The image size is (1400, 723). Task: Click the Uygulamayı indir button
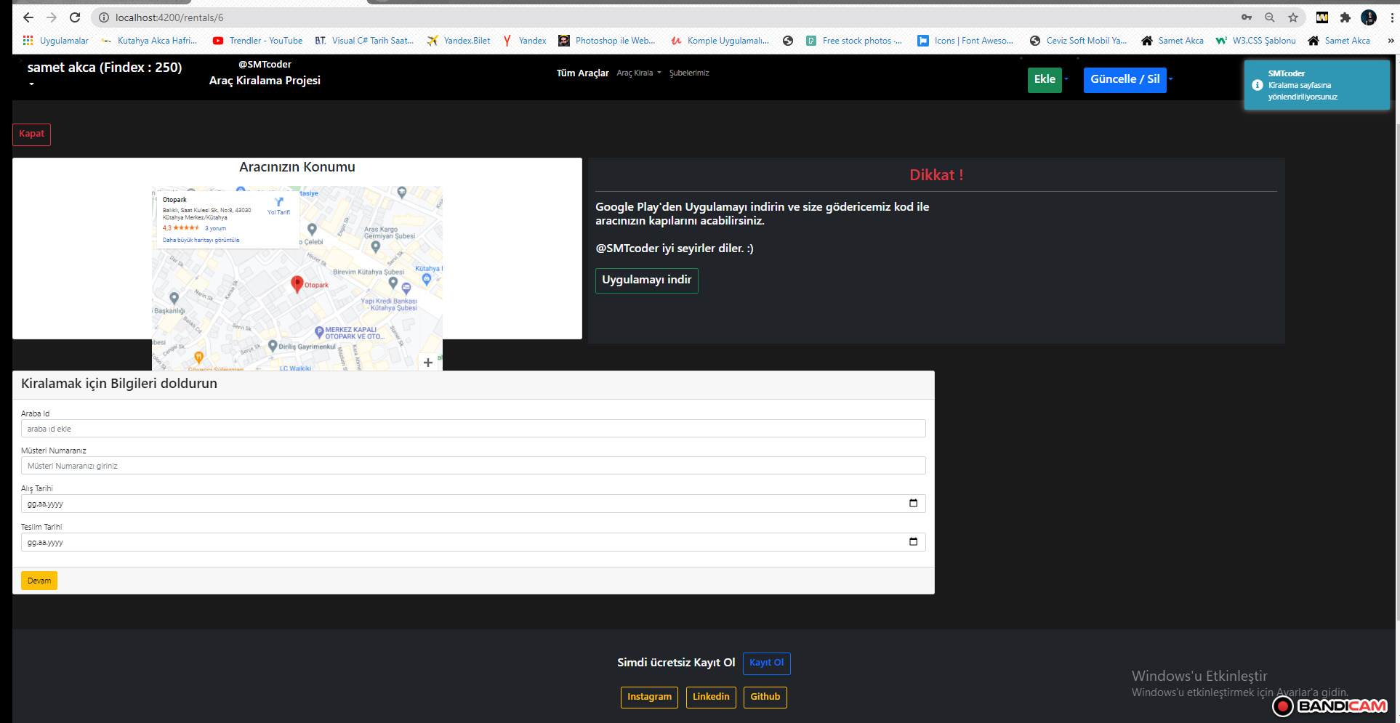646,280
